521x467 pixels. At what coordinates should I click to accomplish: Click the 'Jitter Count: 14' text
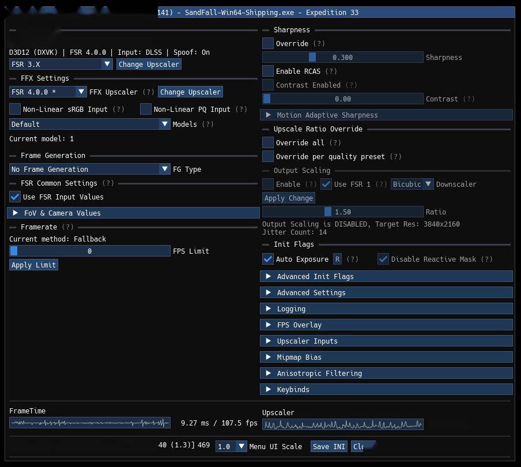point(295,232)
